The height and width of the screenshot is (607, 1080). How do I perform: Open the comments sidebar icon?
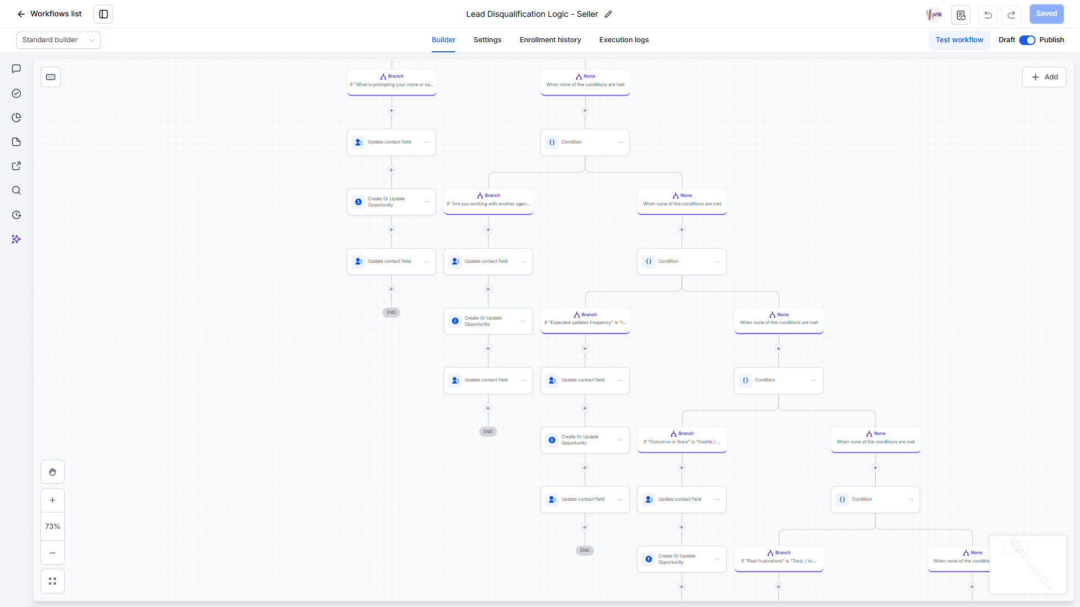[16, 69]
